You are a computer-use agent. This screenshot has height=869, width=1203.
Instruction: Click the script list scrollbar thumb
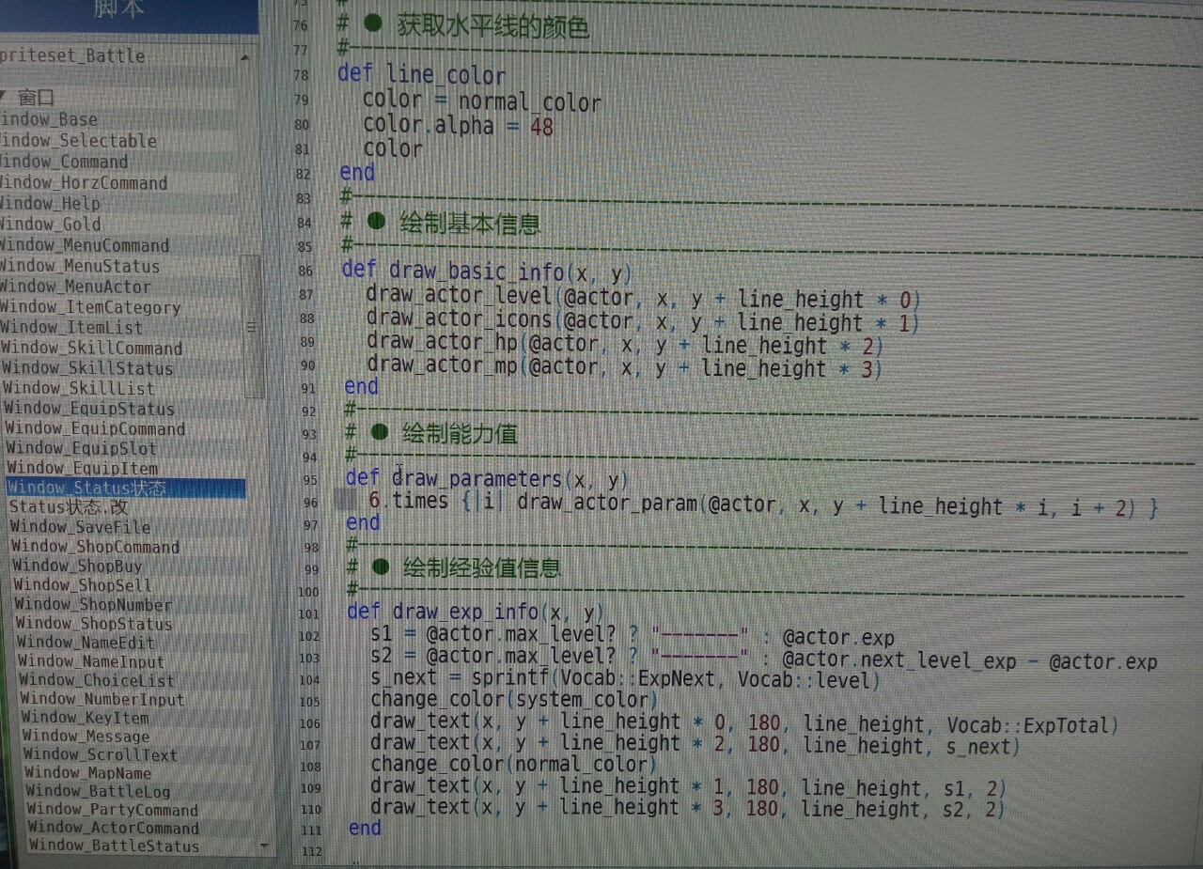252,327
